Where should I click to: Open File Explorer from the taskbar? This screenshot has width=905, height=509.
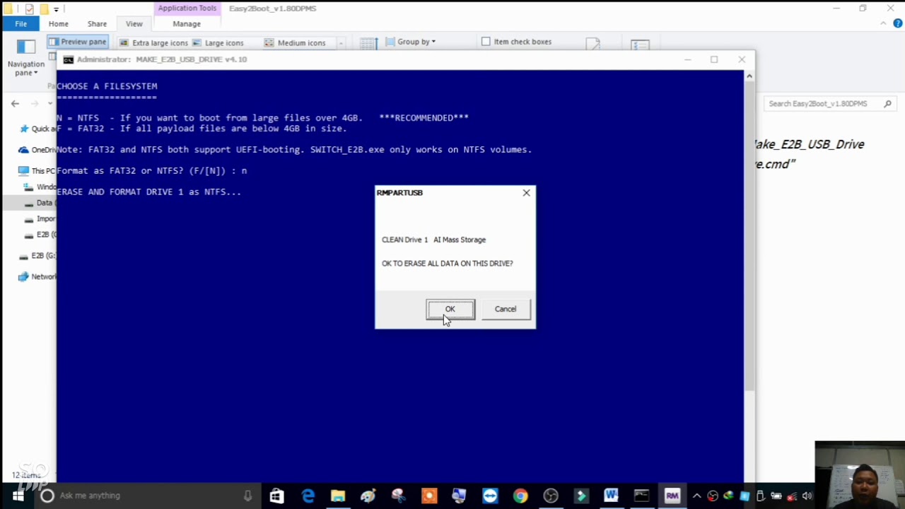tap(338, 496)
